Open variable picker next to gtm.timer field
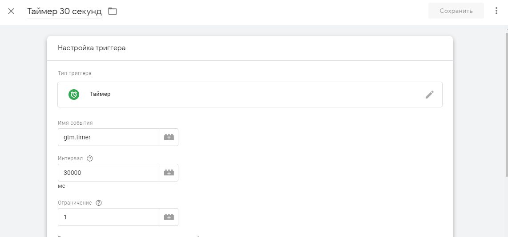This screenshot has width=508, height=237. (169, 137)
